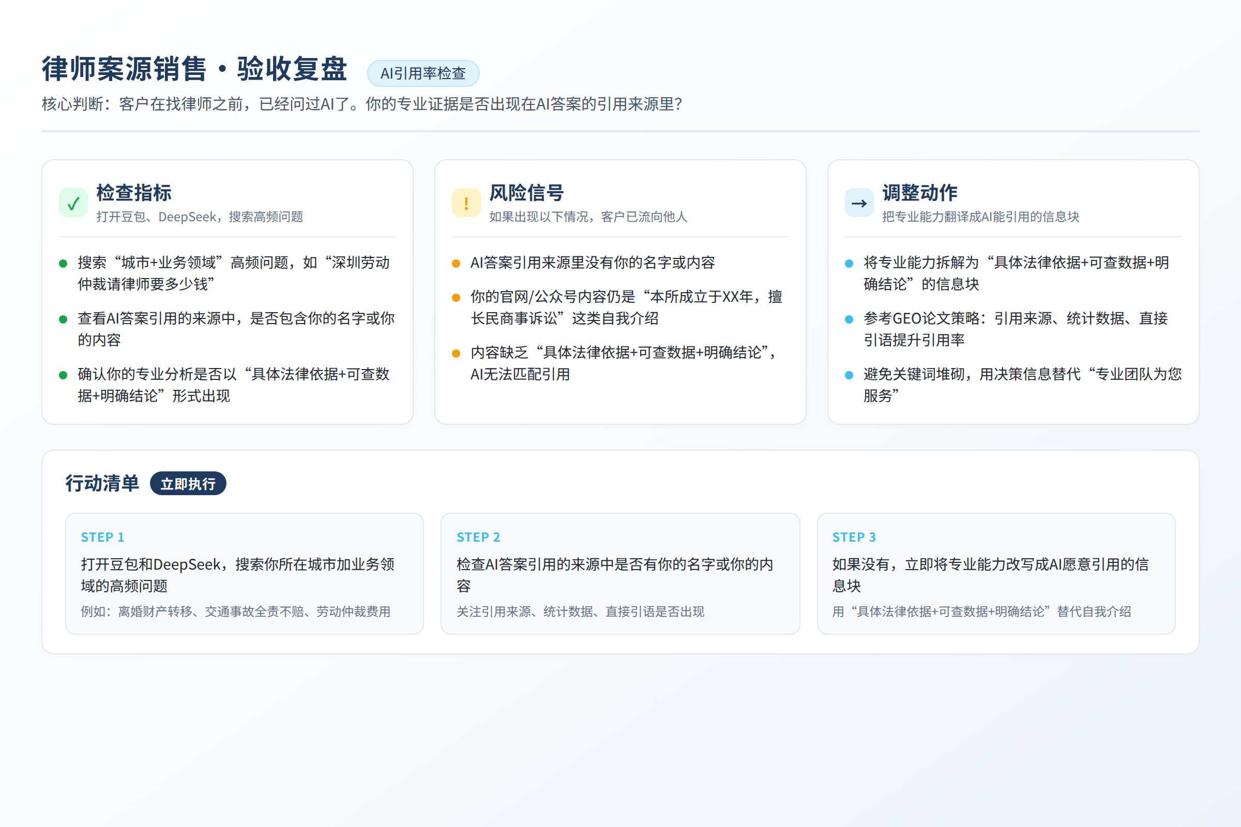The width and height of the screenshot is (1241, 827).
Task: Click the bullet starting 确认你的专业分析是否以
Action: 234,385
